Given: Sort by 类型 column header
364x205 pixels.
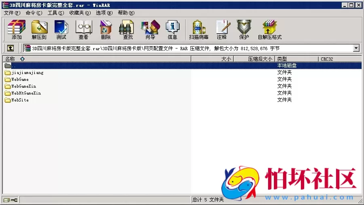Looking at the screenshot, I should 297,59.
